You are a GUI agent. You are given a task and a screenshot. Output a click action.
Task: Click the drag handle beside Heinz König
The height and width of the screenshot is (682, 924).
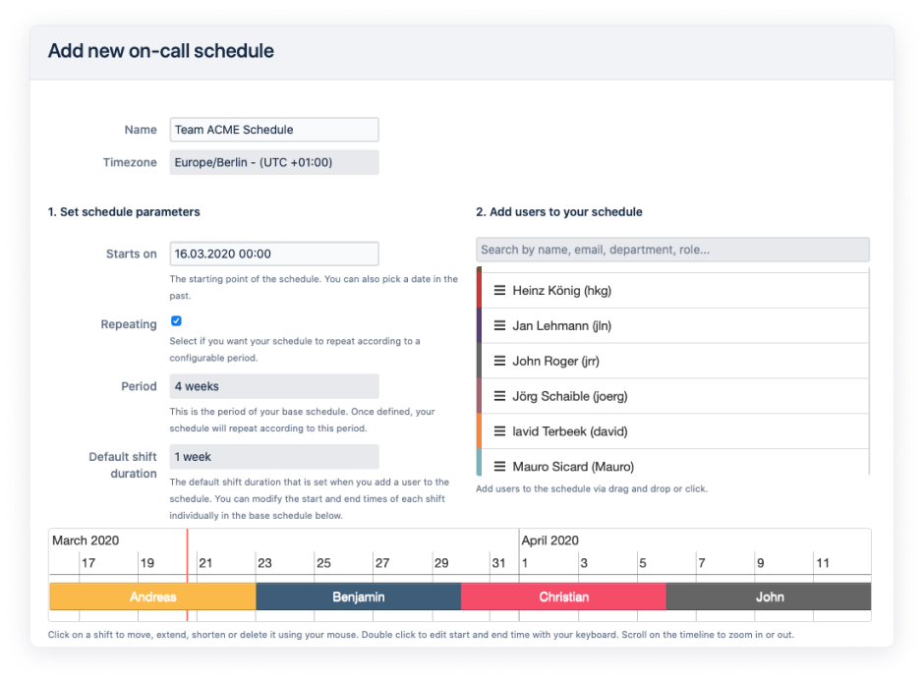499,289
